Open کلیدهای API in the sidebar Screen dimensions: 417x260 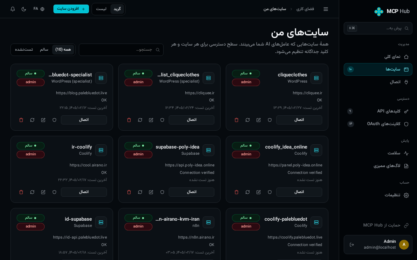coord(378,111)
